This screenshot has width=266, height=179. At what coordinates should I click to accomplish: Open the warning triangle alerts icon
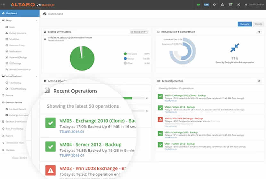(222, 4)
